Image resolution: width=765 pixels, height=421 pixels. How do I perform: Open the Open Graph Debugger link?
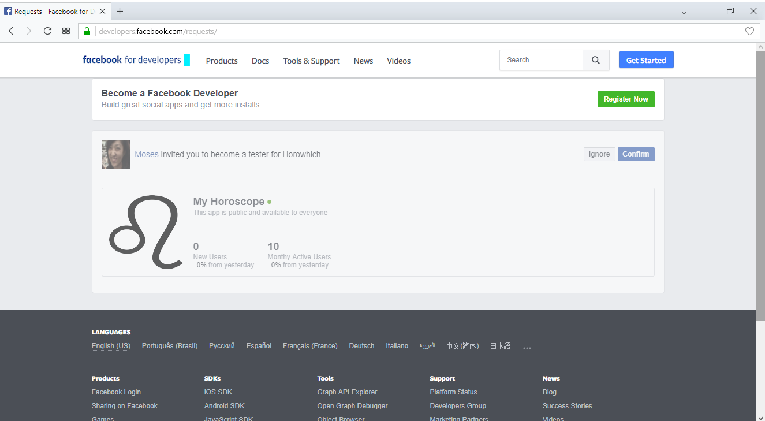pyautogui.click(x=352, y=406)
